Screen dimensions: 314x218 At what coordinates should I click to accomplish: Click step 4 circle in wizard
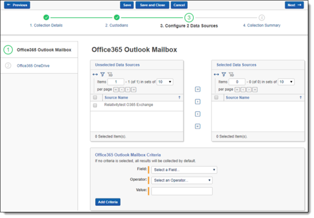click(262, 18)
